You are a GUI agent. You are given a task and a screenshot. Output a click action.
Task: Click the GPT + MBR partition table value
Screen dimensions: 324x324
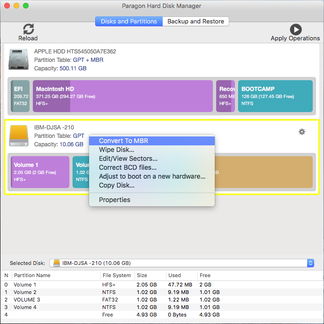pyautogui.click(x=88, y=60)
